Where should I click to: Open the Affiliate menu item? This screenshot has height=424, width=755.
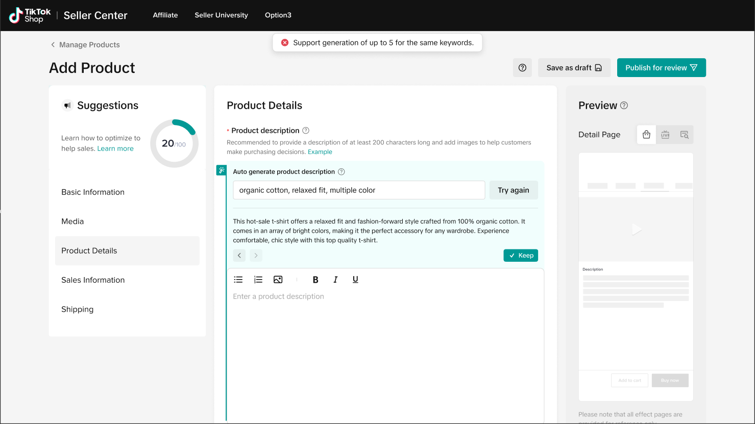tap(165, 15)
